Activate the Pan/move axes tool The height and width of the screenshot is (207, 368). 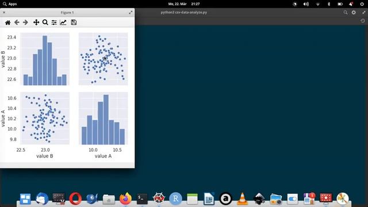tap(36, 22)
